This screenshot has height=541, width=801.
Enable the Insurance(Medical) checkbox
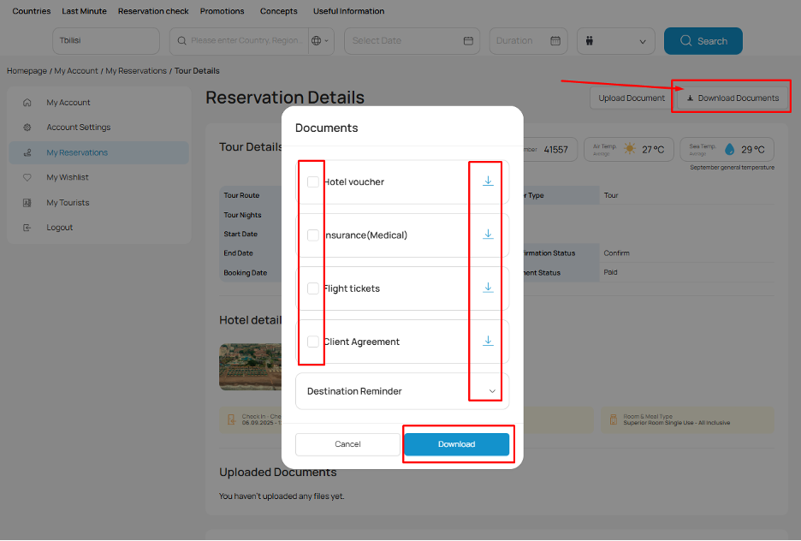[312, 235]
